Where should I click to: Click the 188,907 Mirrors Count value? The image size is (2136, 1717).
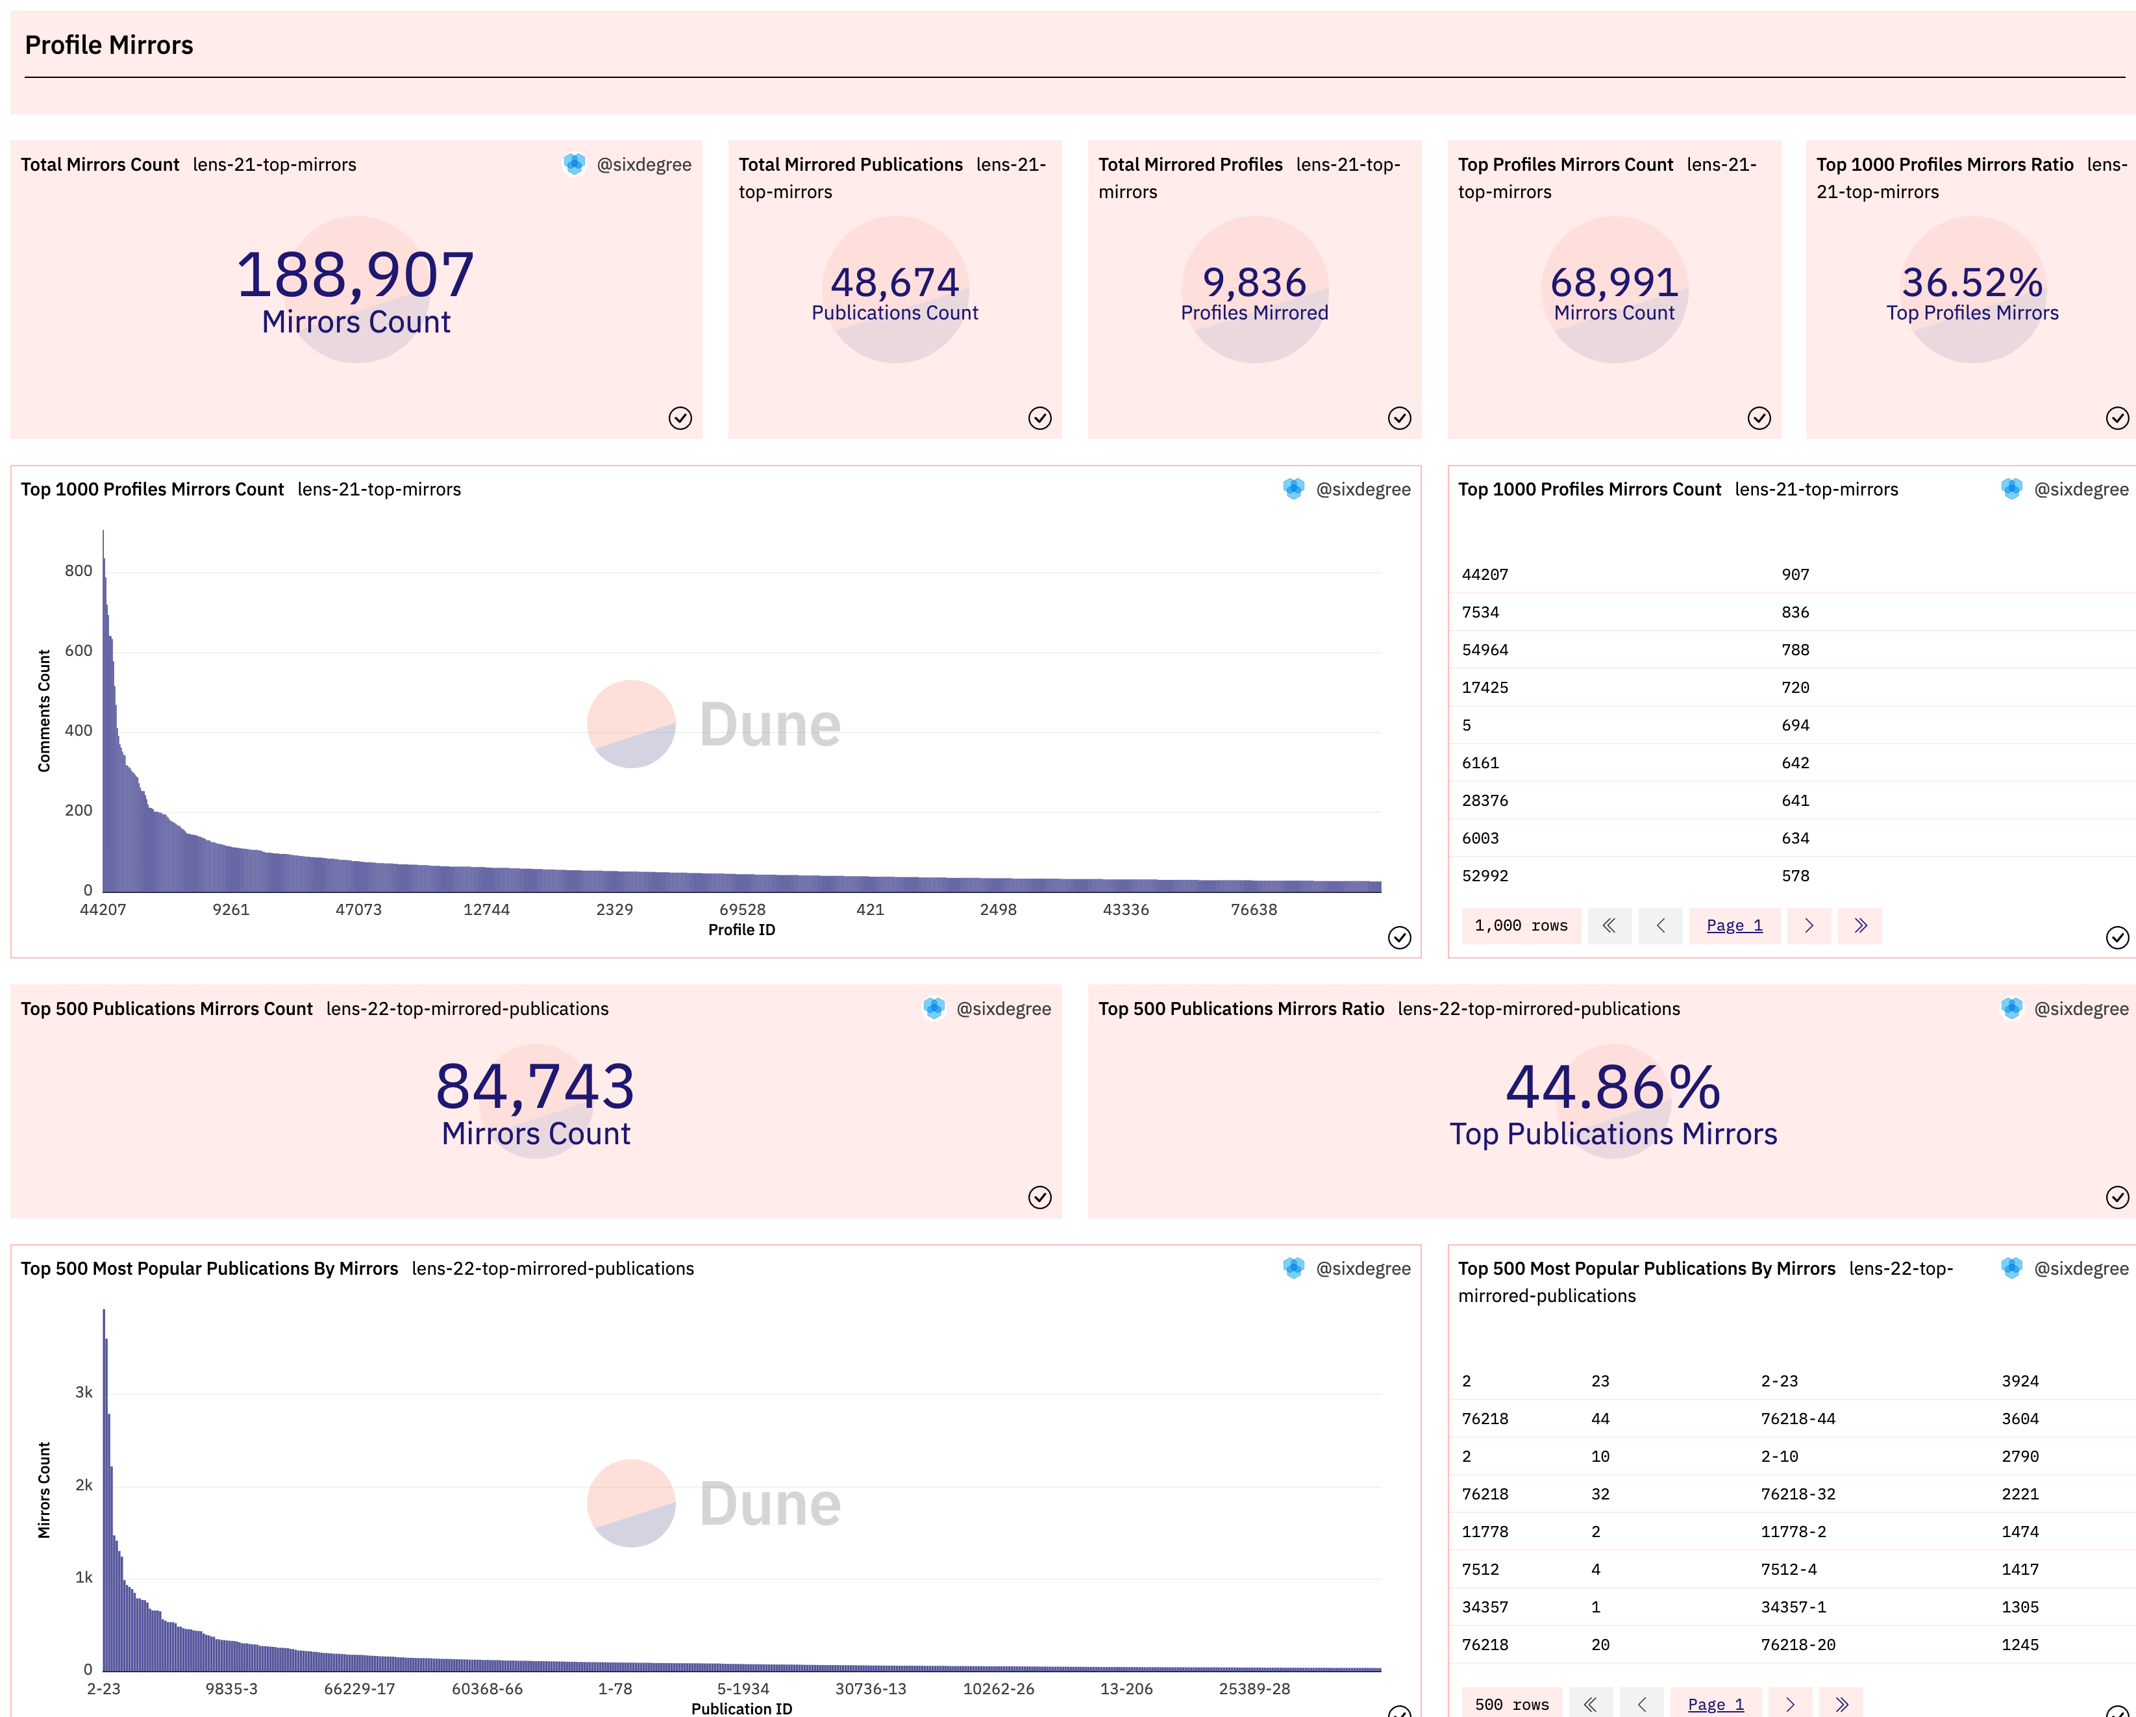click(356, 275)
